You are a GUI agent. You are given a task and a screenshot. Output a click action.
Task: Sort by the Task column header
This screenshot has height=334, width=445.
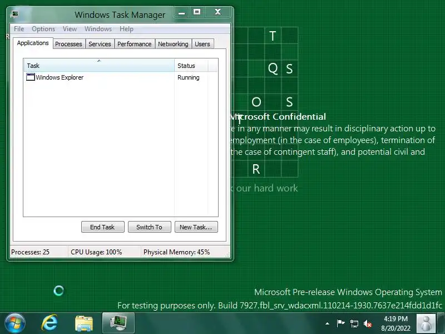pos(99,65)
